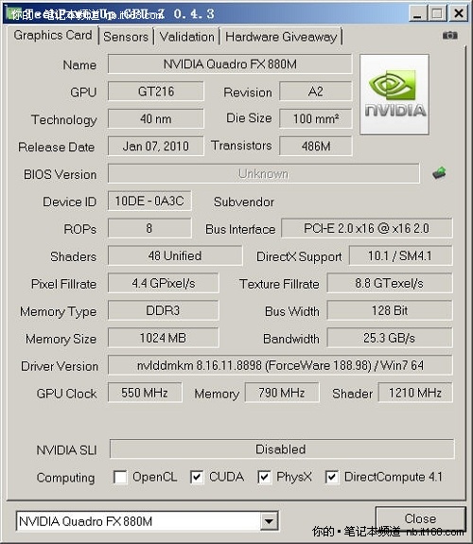
Task: Click the Driver Version text field
Action: pos(280,365)
